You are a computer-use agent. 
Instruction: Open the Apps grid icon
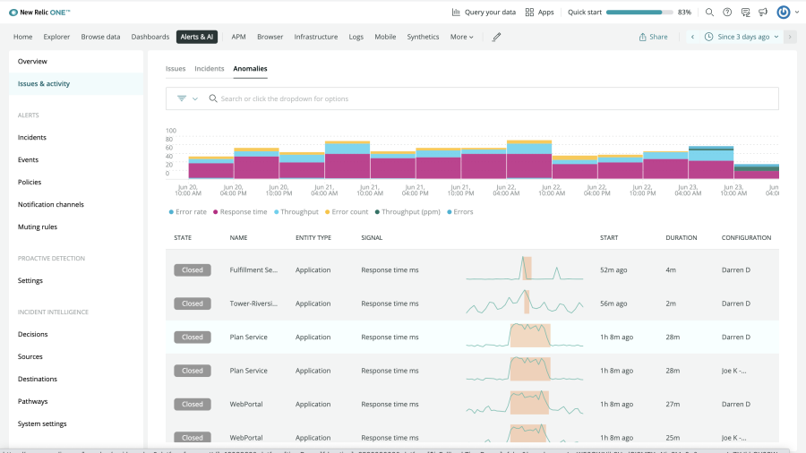pyautogui.click(x=529, y=12)
